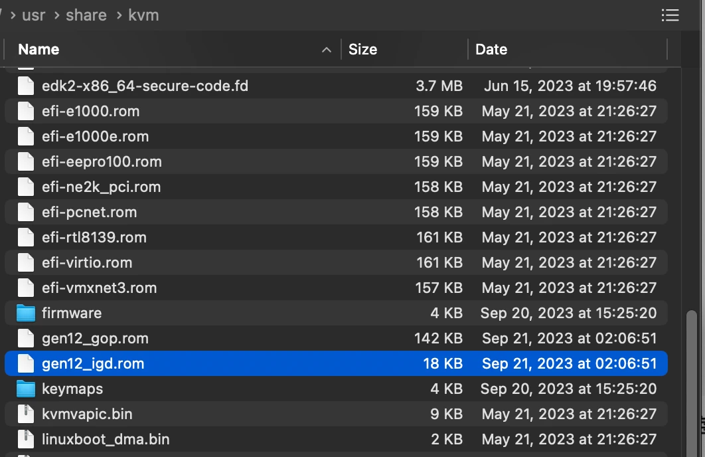705x457 pixels.
Task: Select gen12_gop.rom in the list
Action: 95,338
